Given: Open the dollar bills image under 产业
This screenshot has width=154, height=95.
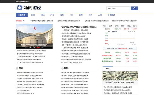Looking at the screenshot, I should click(120, 76).
